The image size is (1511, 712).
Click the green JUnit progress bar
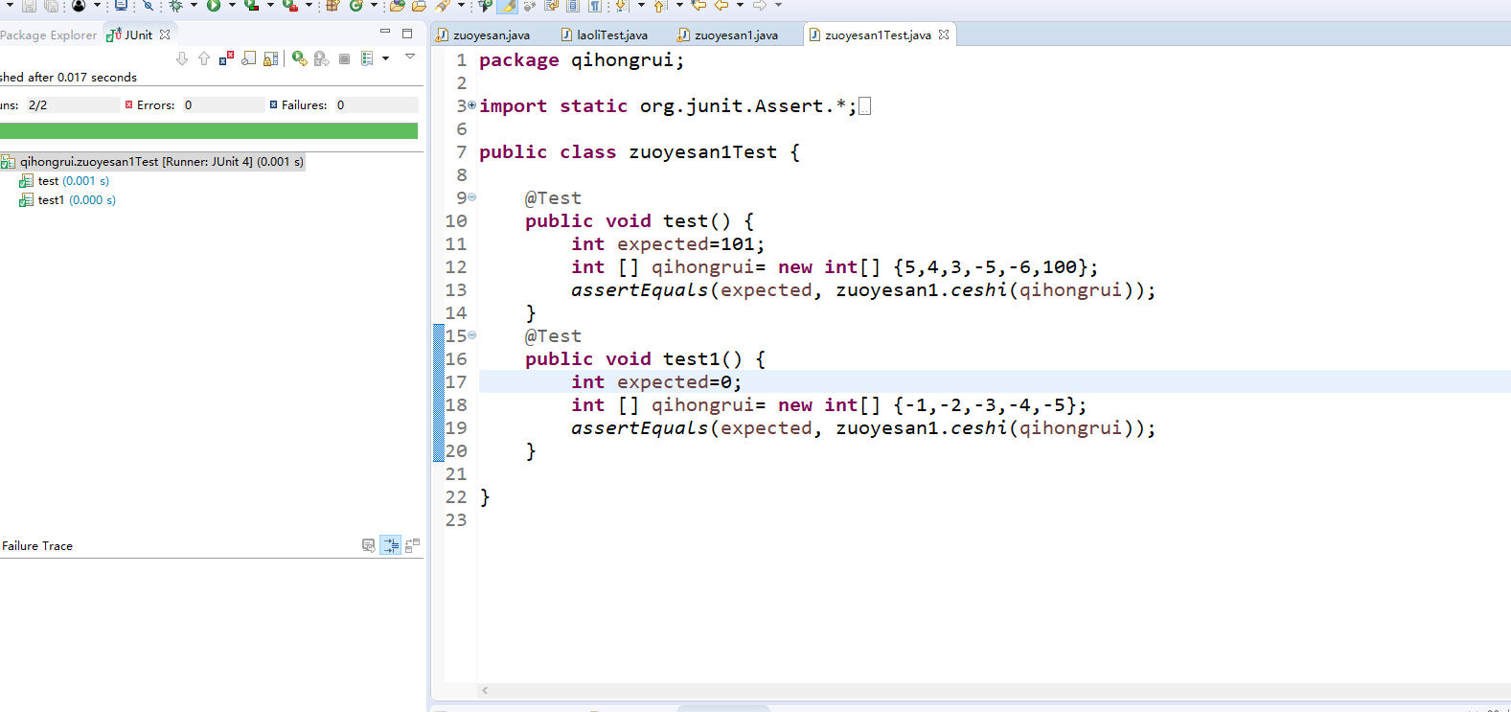point(209,130)
